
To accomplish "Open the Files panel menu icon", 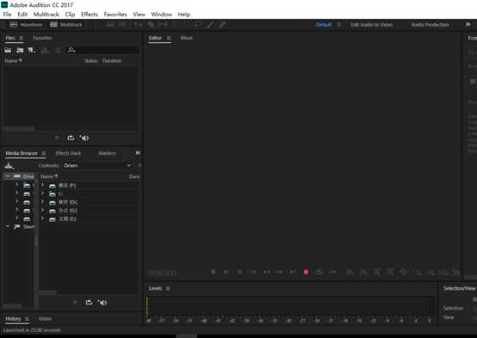I will [x=22, y=38].
